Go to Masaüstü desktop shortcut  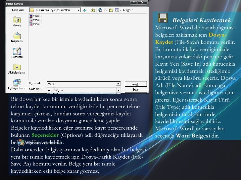pos(17,53)
